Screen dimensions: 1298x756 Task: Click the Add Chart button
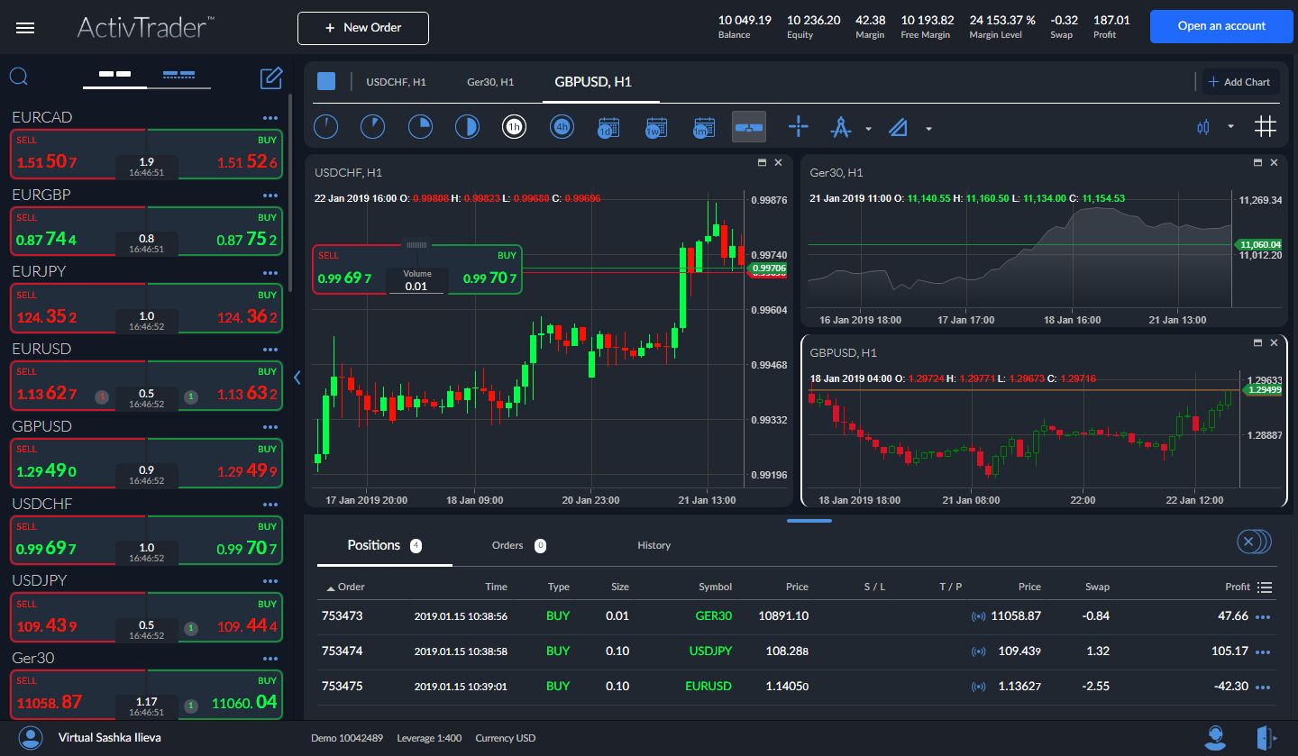[1241, 82]
